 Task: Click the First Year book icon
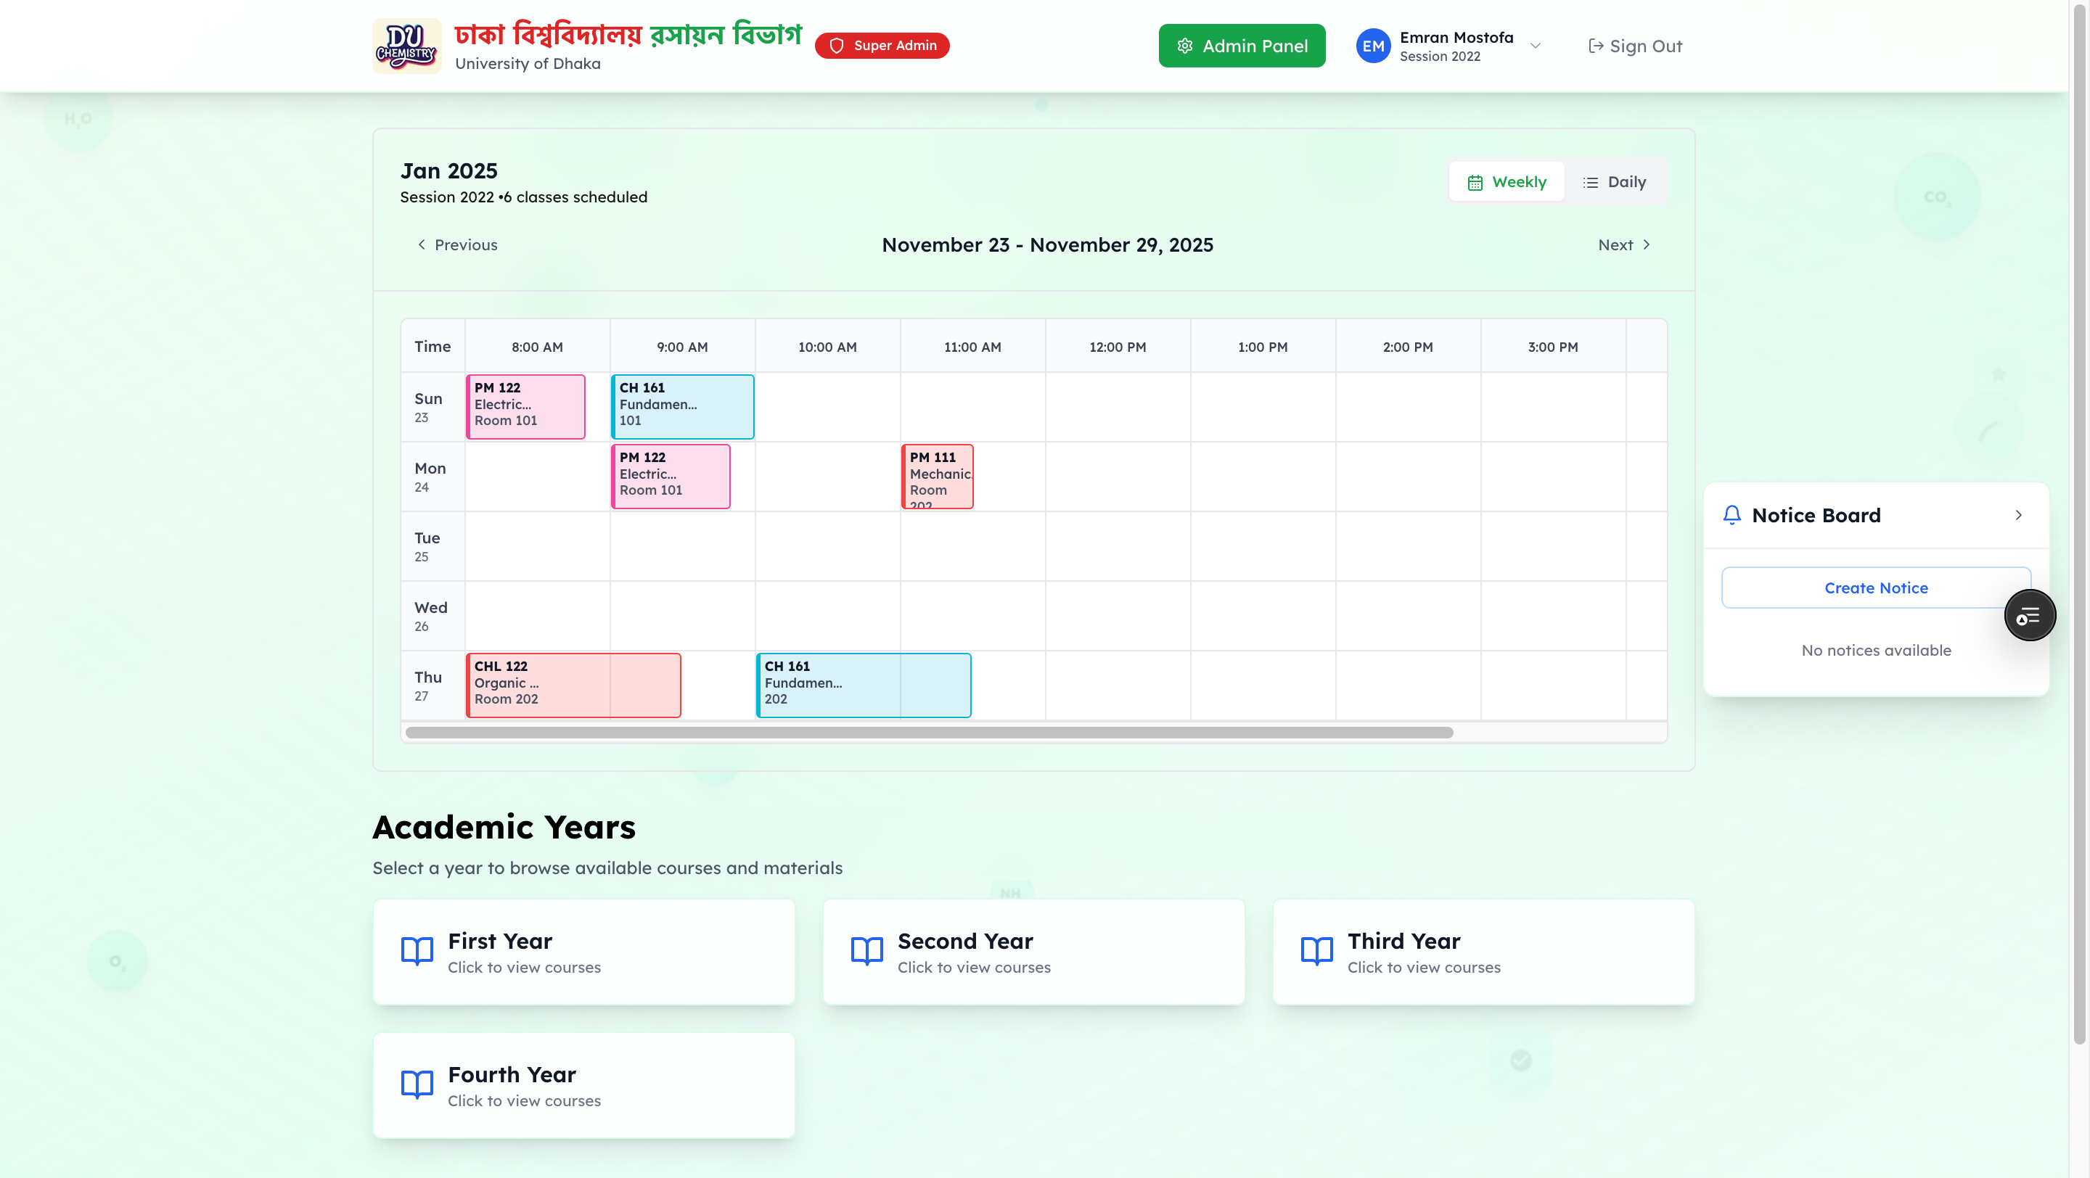coord(417,950)
